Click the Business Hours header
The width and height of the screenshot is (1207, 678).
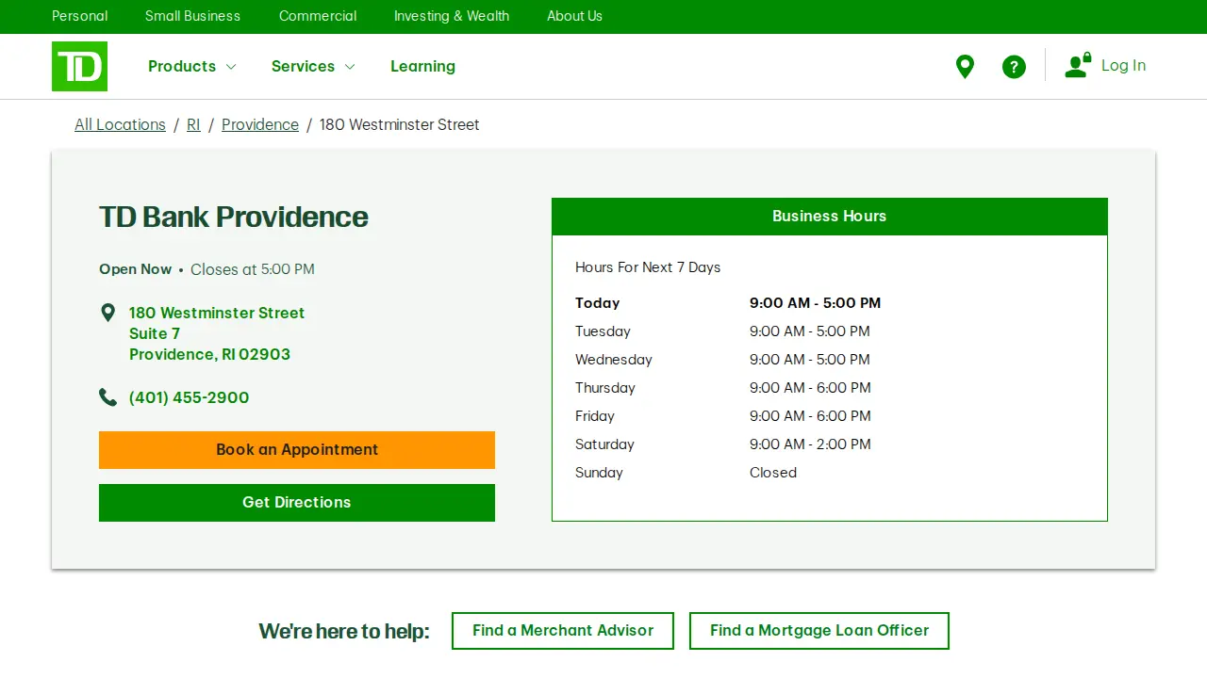pos(830,217)
